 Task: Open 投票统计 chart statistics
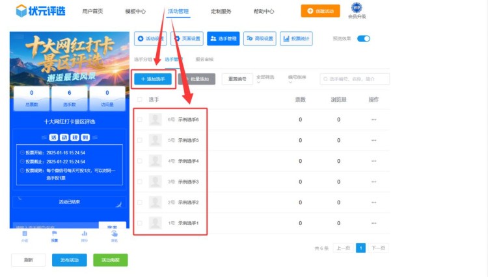[296, 39]
